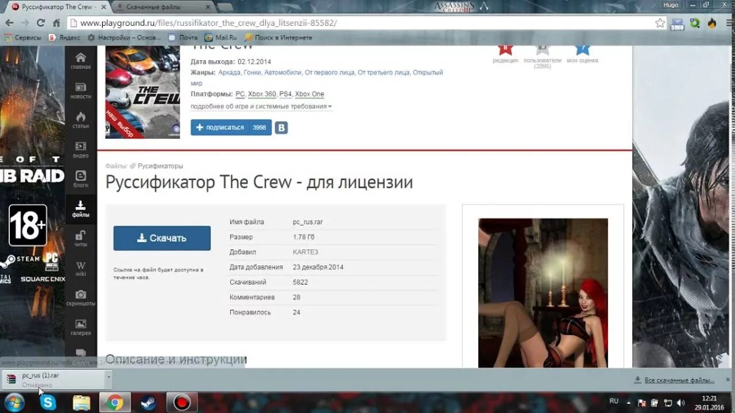Open the Аркада genre link

point(229,72)
